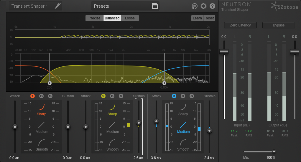The height and width of the screenshot is (162, 301).
Task: Click the output RMS reading -30.1
Action: pyautogui.click(x=283, y=131)
